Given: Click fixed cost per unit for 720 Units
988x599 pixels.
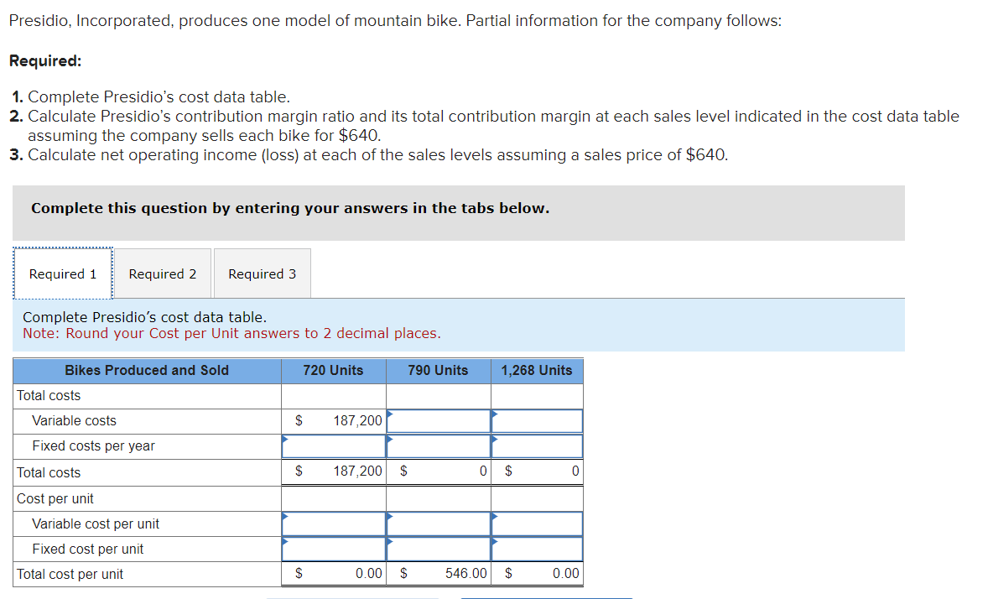Looking at the screenshot, I should [x=334, y=550].
